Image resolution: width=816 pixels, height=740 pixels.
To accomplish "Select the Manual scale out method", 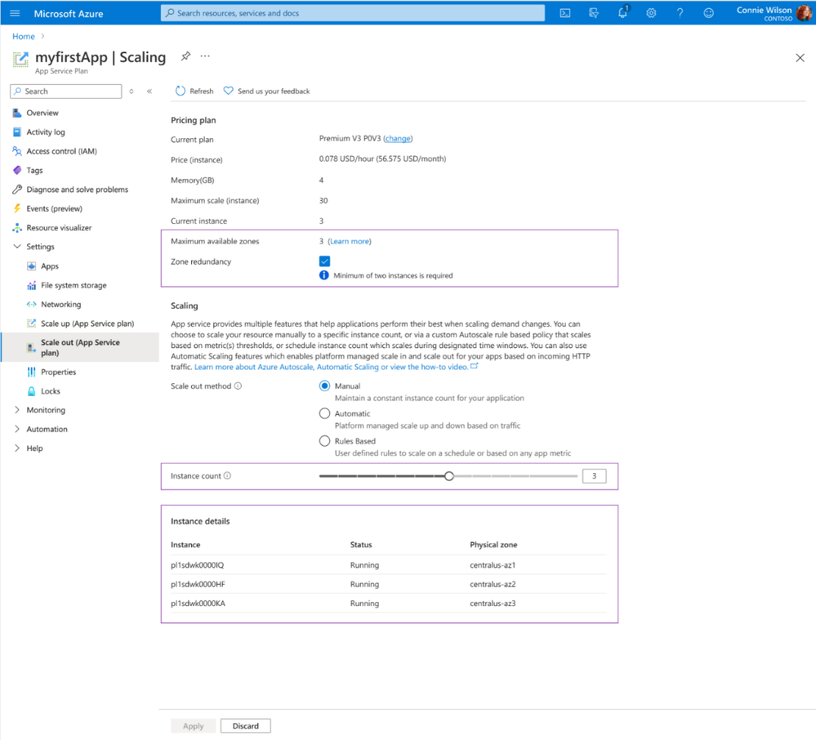I will click(325, 386).
